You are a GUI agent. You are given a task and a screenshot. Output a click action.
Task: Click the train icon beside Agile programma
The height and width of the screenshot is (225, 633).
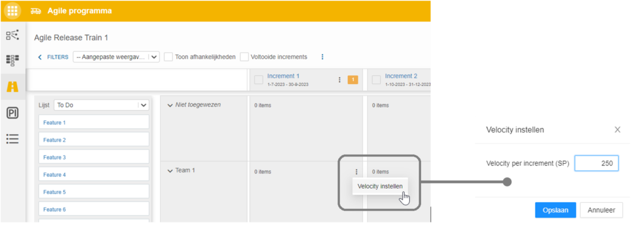tap(36, 11)
